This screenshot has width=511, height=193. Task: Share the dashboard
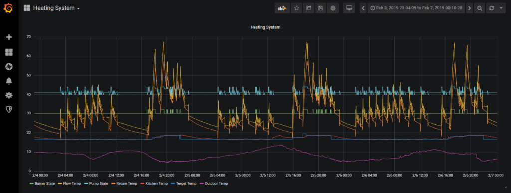click(x=308, y=8)
